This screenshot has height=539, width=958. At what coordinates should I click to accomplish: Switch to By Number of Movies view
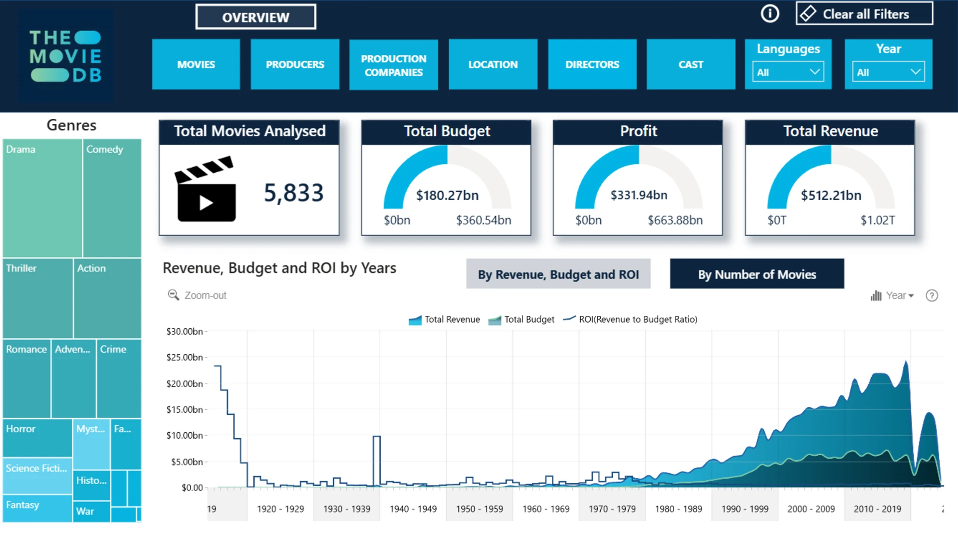[757, 274]
